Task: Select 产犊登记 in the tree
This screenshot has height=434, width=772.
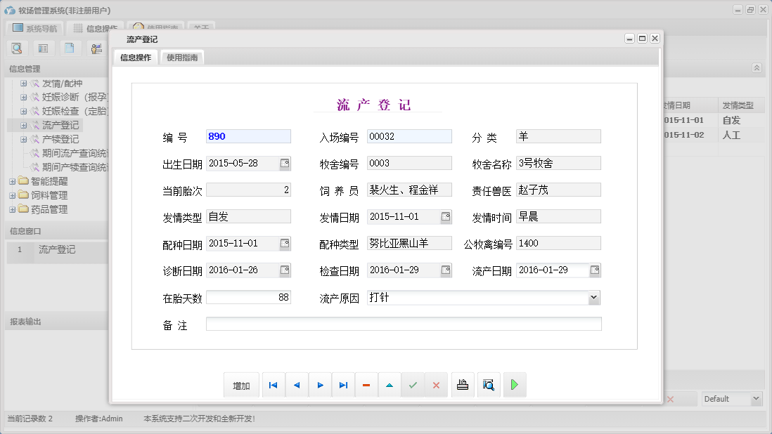Action: (60, 139)
